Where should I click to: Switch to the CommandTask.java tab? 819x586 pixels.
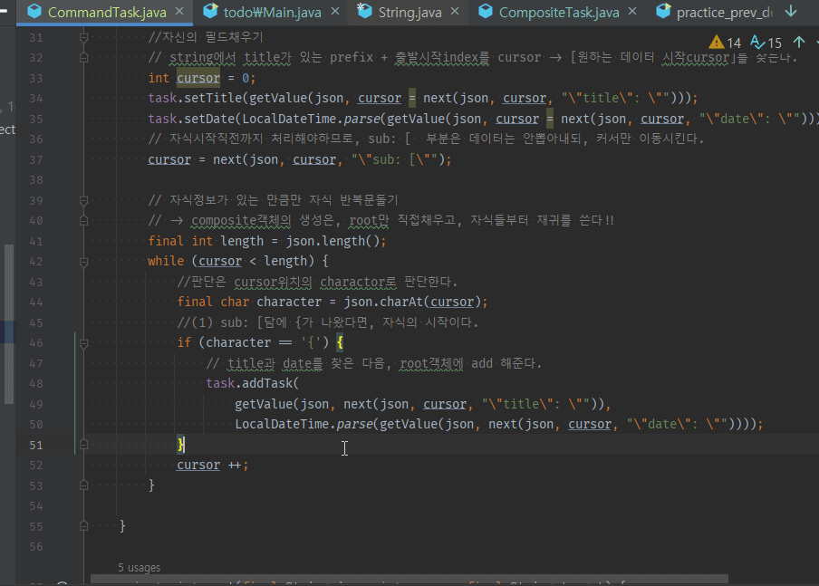click(107, 12)
